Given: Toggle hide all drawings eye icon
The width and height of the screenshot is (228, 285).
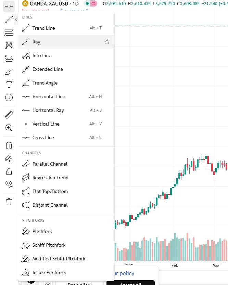Looking at the screenshot, I should pos(9,184).
